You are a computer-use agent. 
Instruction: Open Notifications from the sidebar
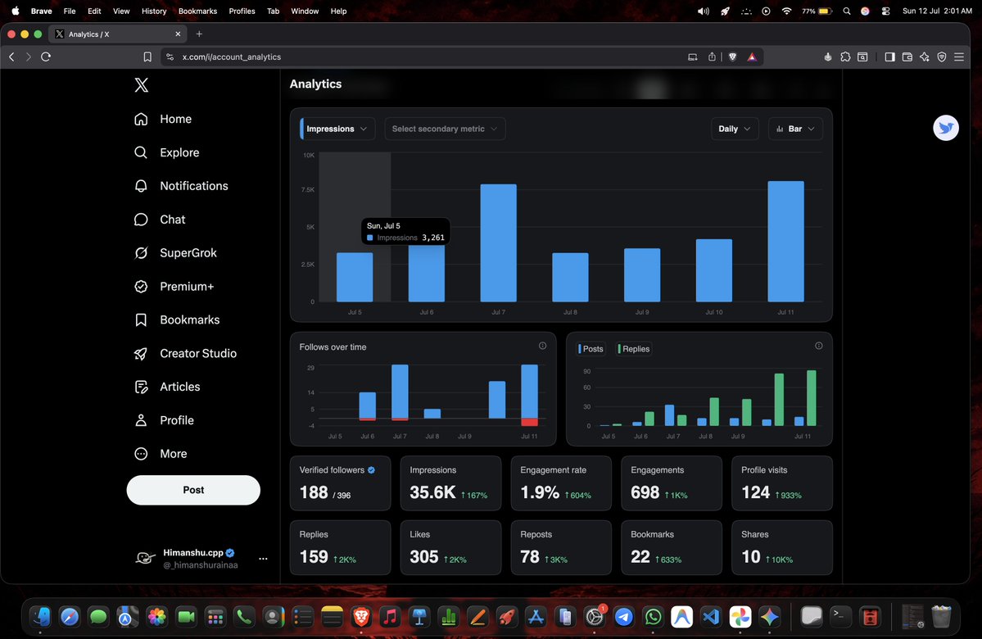click(x=181, y=186)
